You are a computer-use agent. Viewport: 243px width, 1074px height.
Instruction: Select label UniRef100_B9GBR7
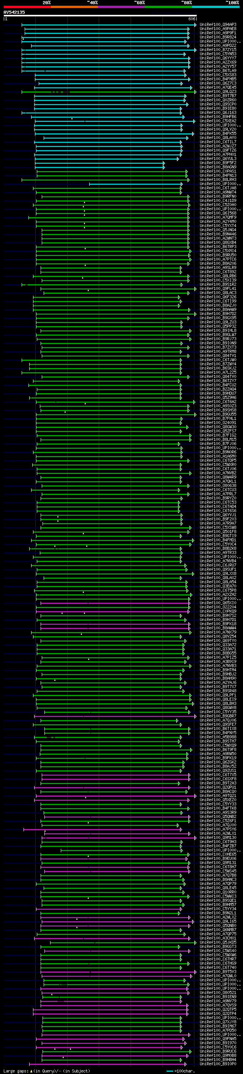pos(218,716)
